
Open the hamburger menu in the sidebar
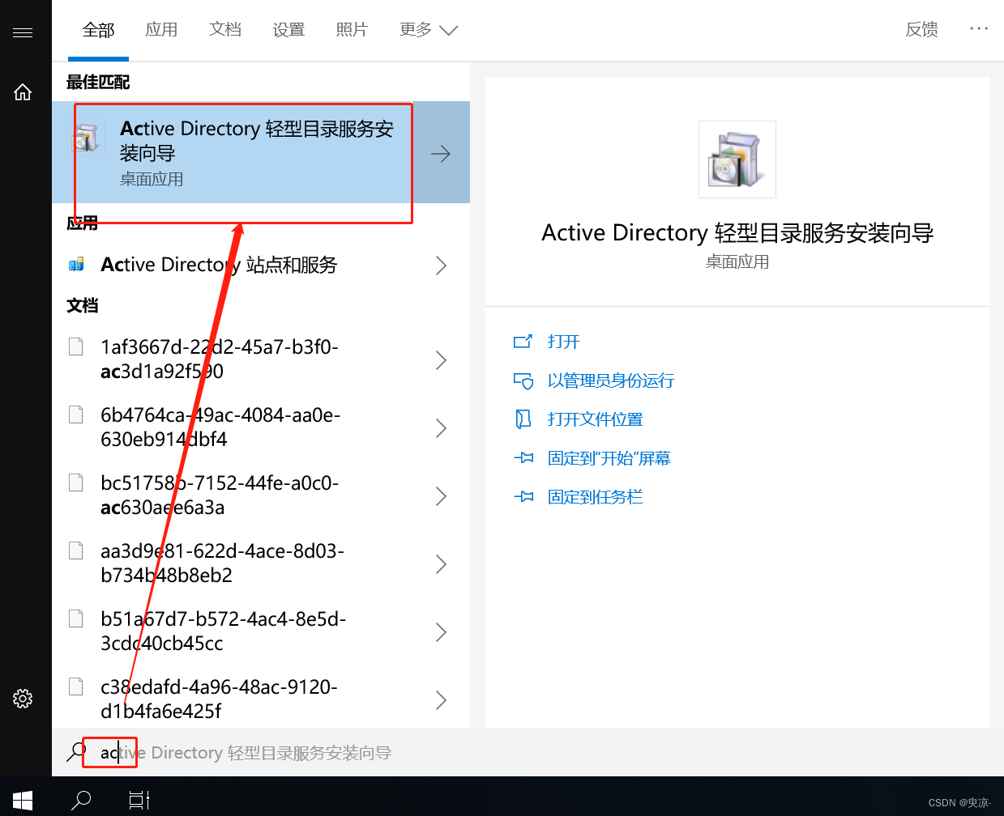(23, 32)
